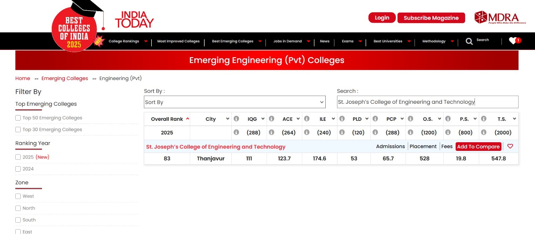
Task: Open the India Today logo link
Action: point(134,19)
